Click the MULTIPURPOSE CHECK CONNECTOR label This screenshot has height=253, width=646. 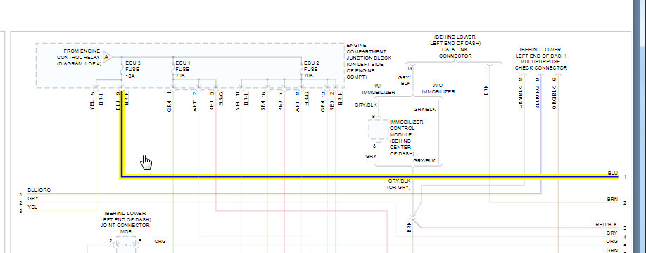point(541,58)
